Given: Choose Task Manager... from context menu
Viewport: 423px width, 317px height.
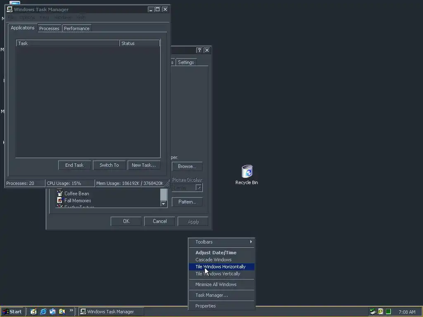Looking at the screenshot, I should point(221,296).
